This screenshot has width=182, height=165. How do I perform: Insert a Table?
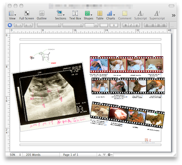tap(100, 15)
